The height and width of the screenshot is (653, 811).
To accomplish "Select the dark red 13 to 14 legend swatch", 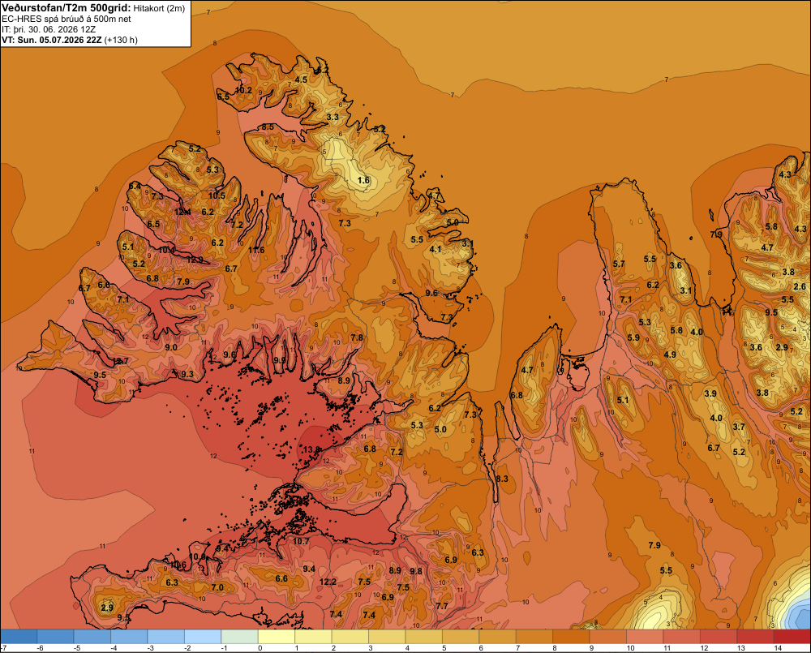I will tap(755, 637).
